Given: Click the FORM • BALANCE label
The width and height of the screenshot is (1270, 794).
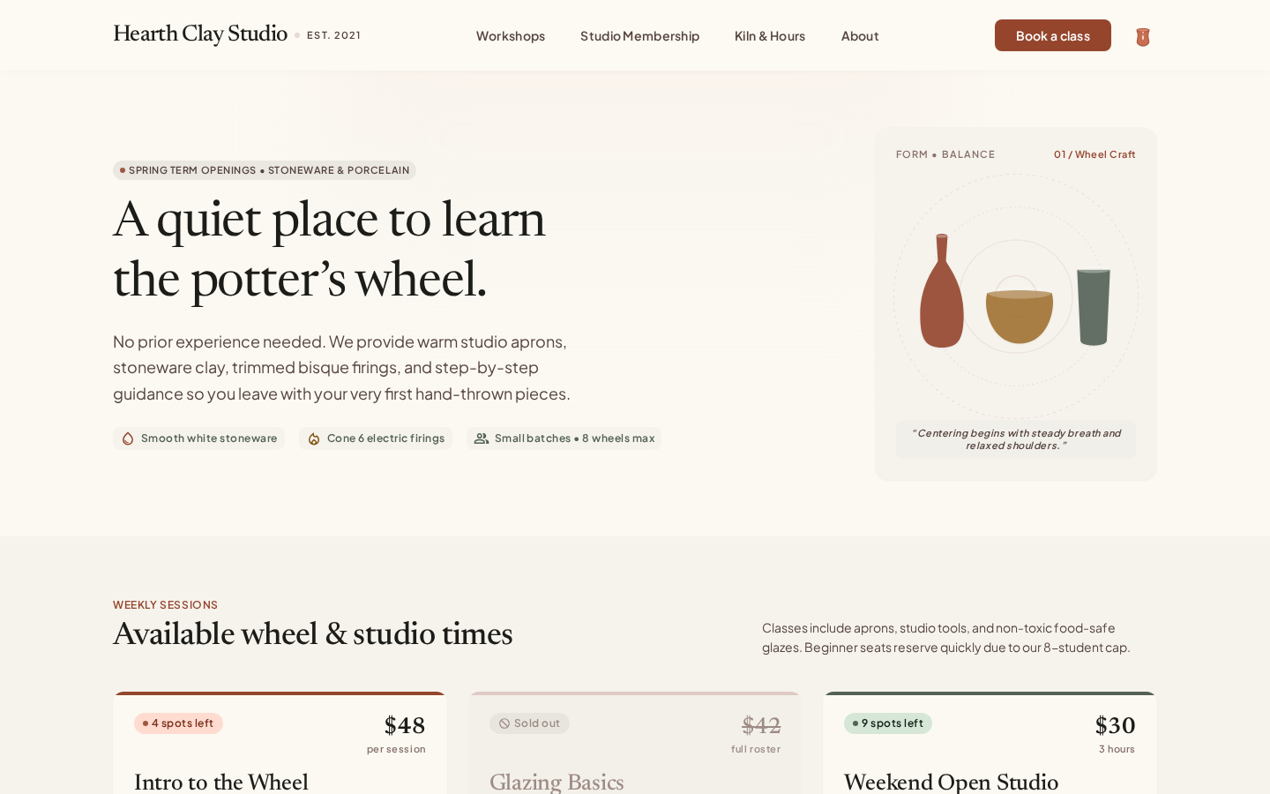Looking at the screenshot, I should point(945,154).
